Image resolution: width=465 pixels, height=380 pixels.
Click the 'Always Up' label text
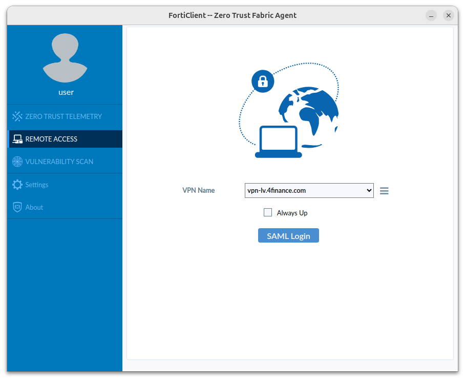292,213
